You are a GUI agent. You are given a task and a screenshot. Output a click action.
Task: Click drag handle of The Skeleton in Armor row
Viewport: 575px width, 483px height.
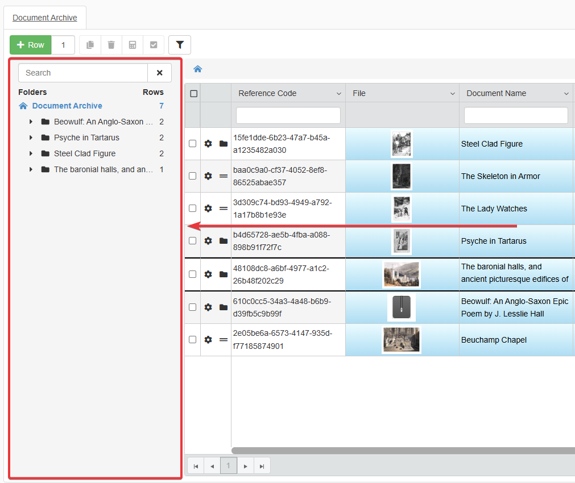click(224, 176)
